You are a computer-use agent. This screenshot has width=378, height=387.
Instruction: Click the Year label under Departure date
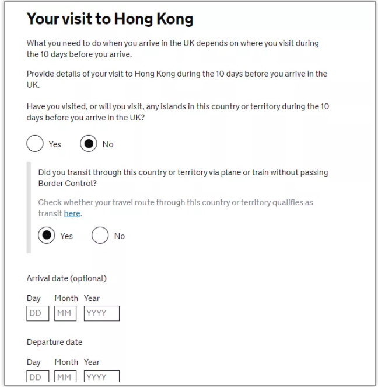click(x=92, y=362)
